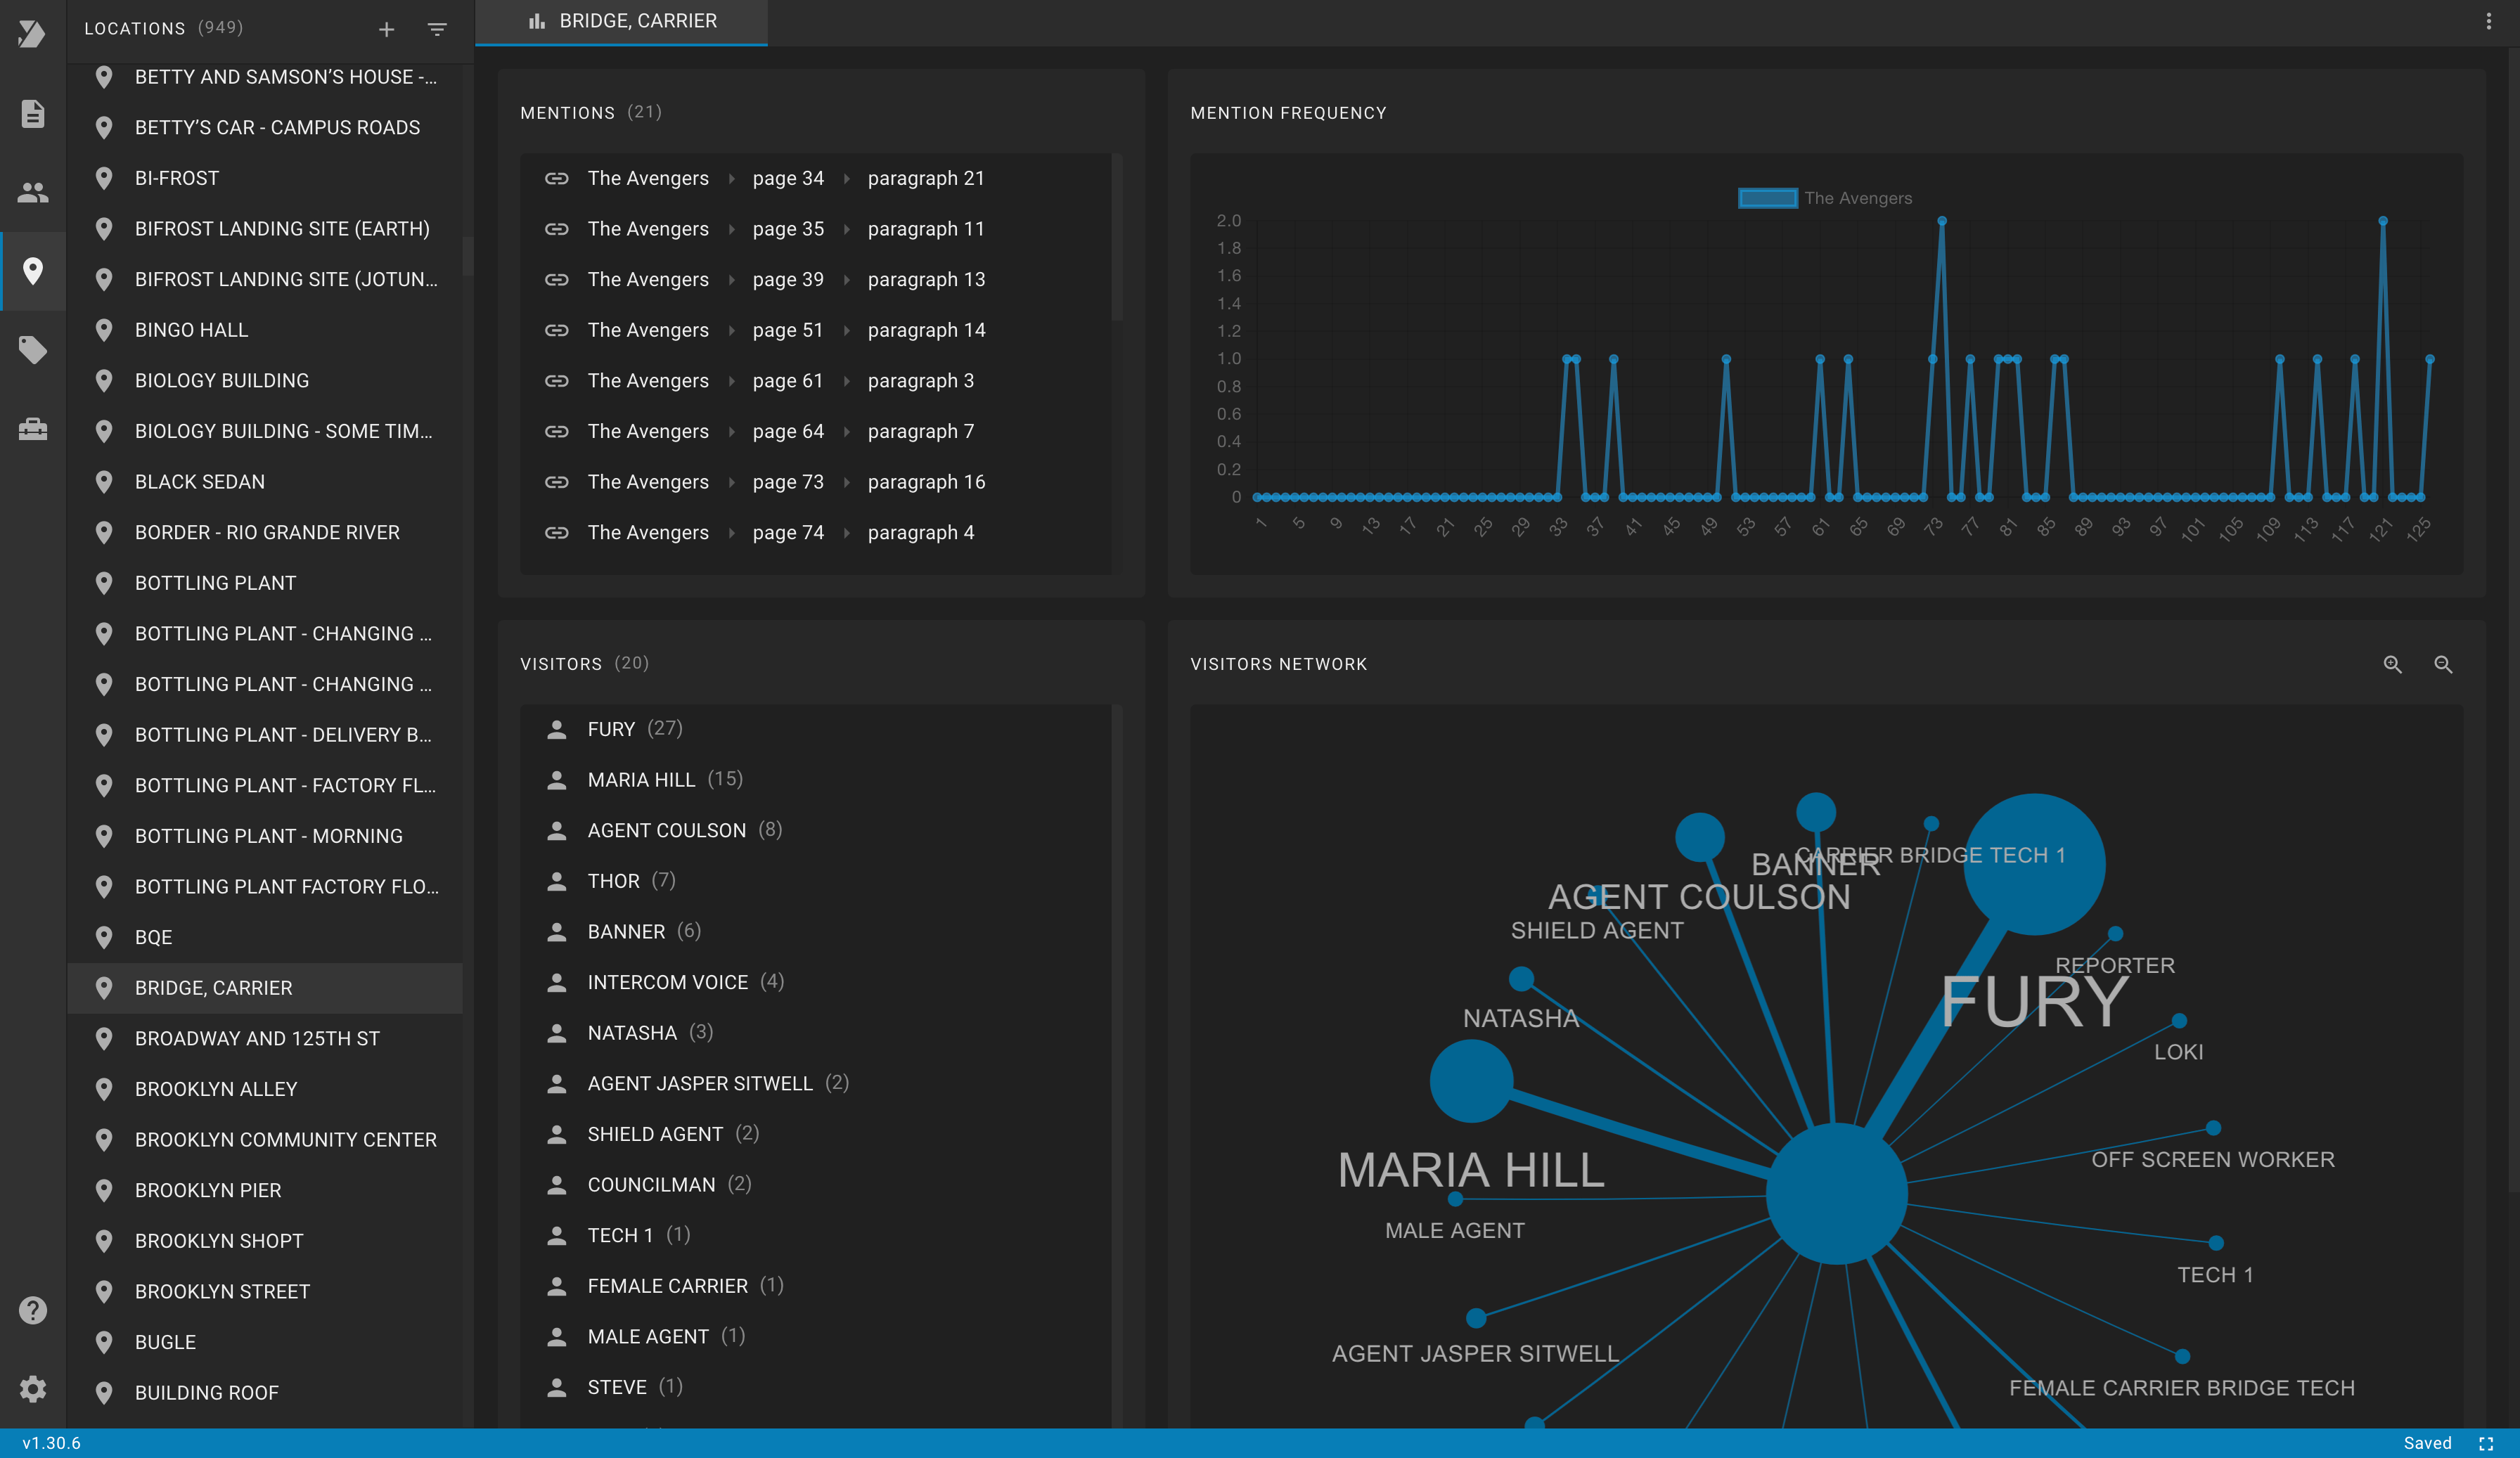Open the toolbox briefcase icon
Image resolution: width=2520 pixels, height=1458 pixels.
click(32, 429)
